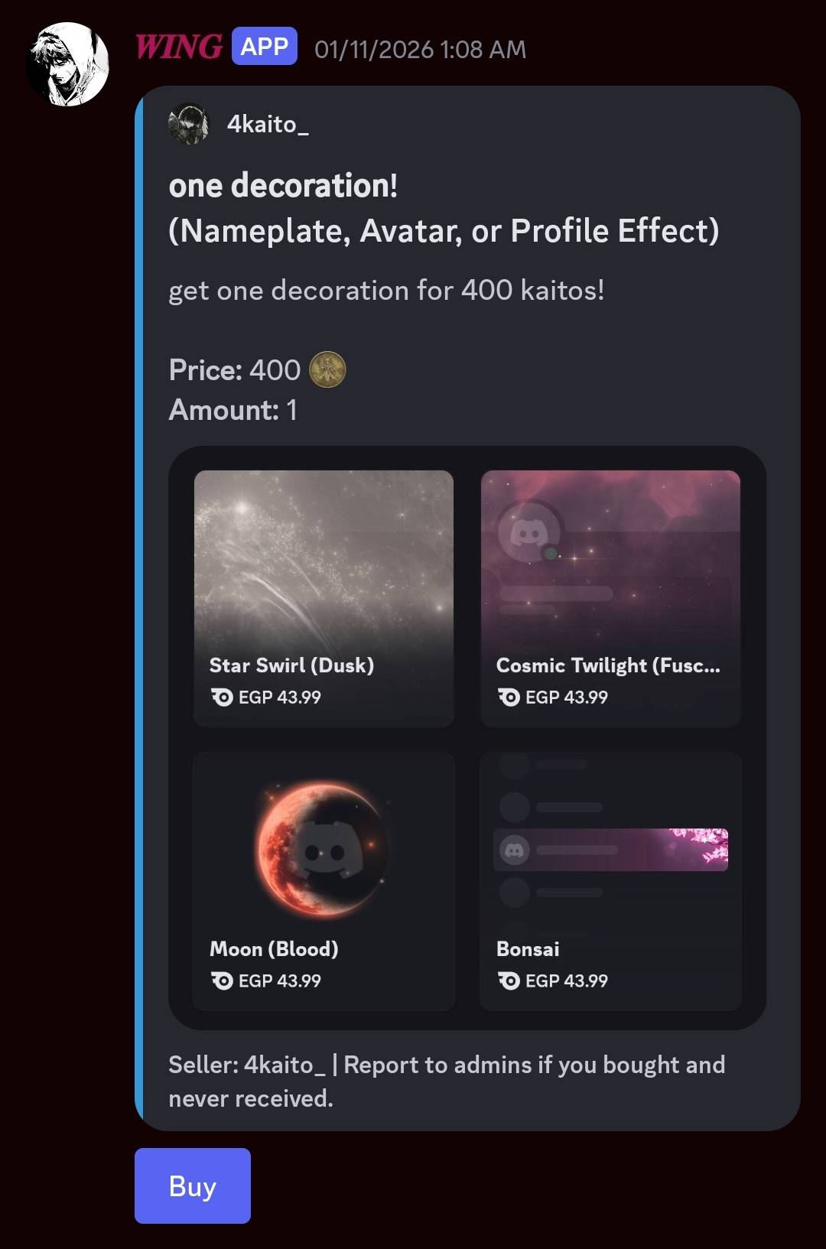This screenshot has height=1249, width=826.
Task: Click the orb icon beside Bonsai price
Action: [x=509, y=981]
